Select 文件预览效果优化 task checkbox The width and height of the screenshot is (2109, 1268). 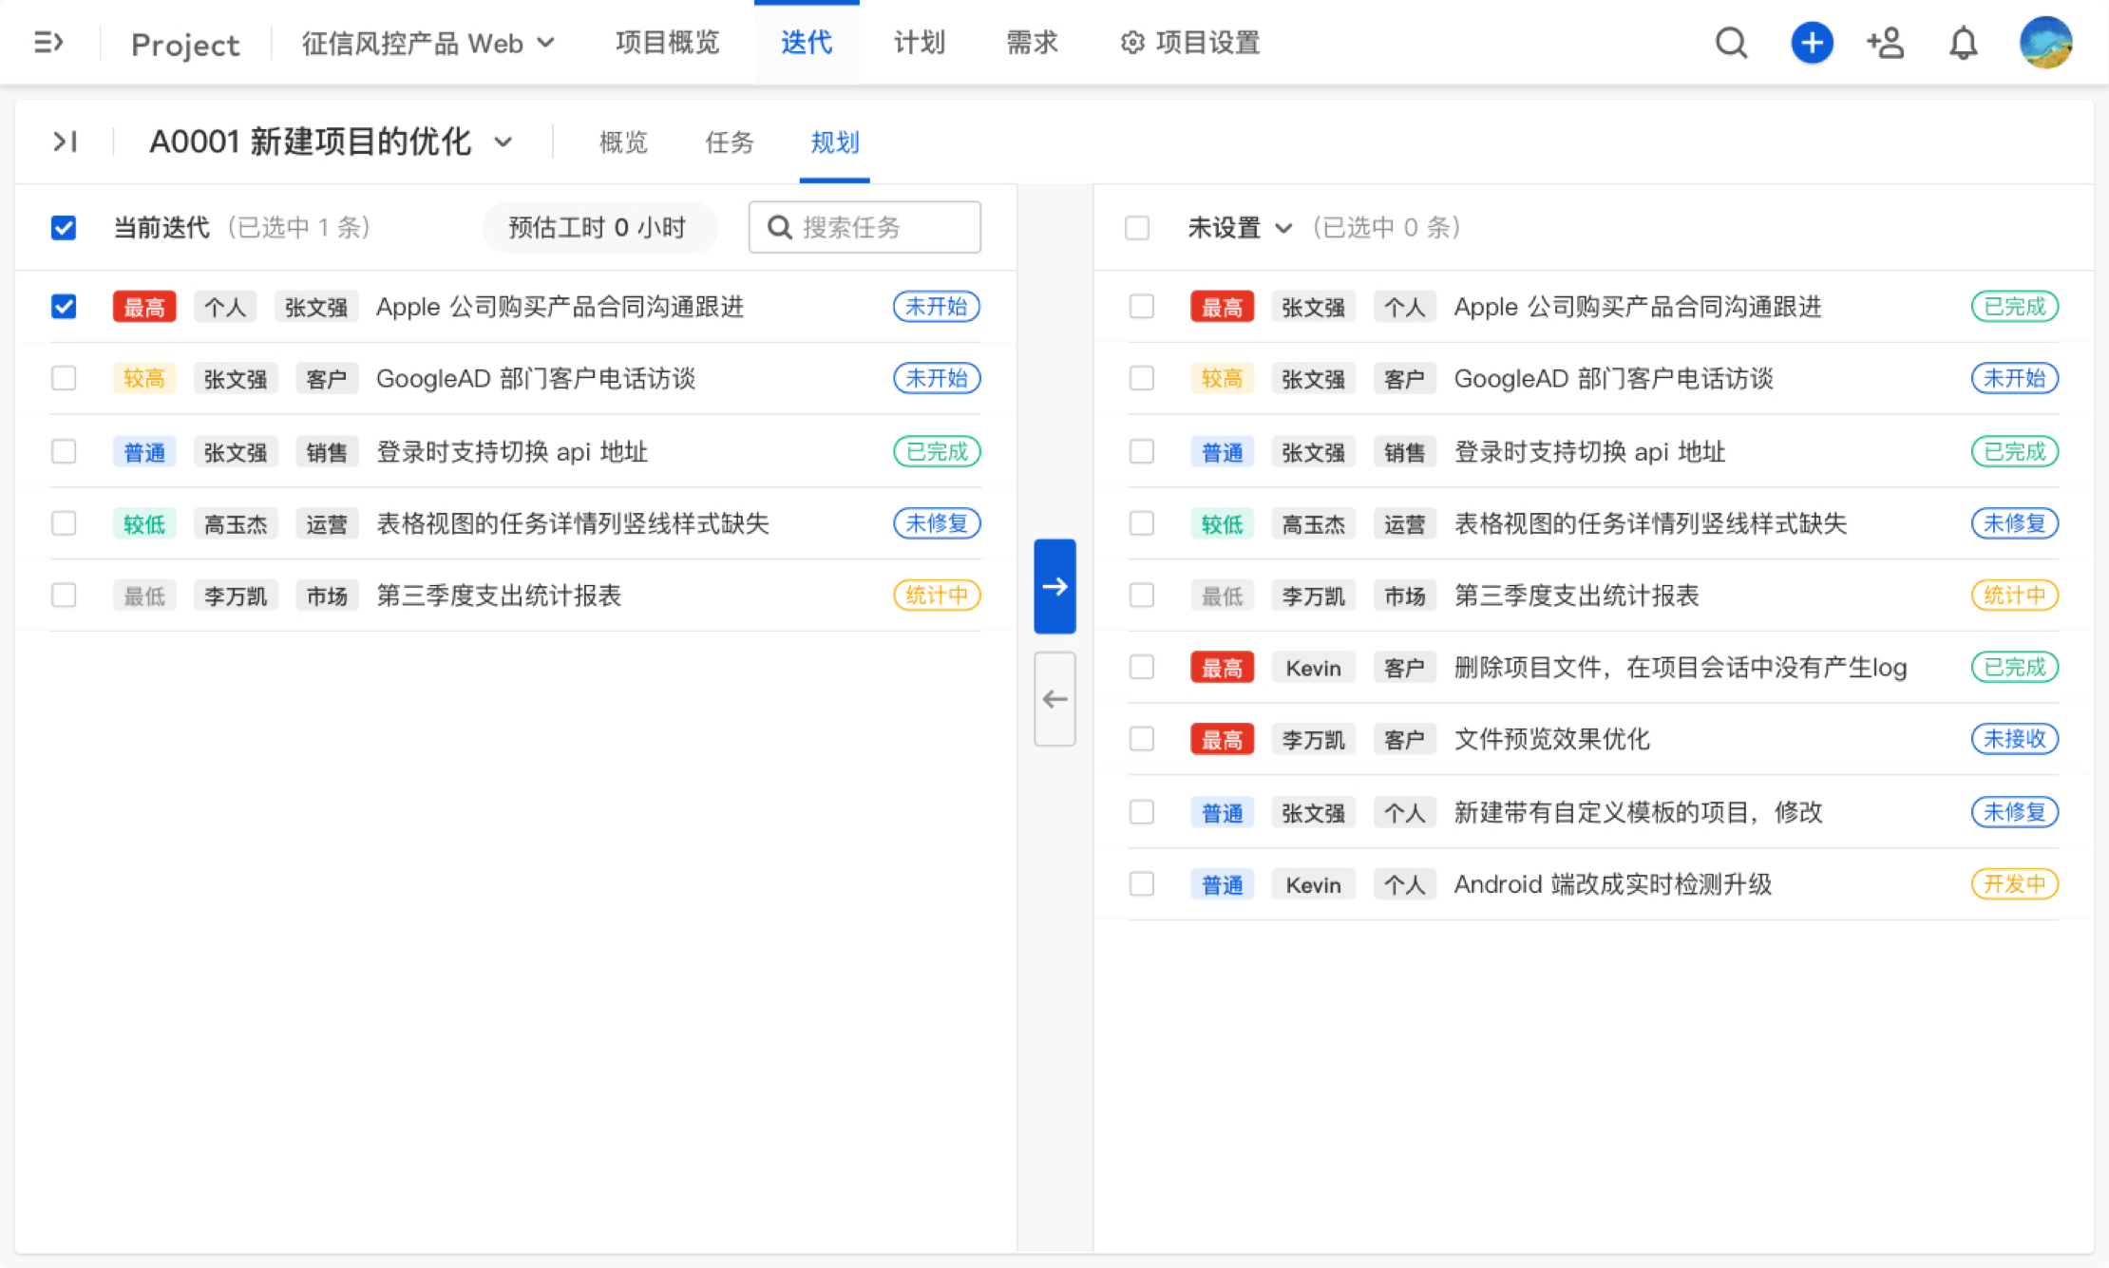(1141, 739)
